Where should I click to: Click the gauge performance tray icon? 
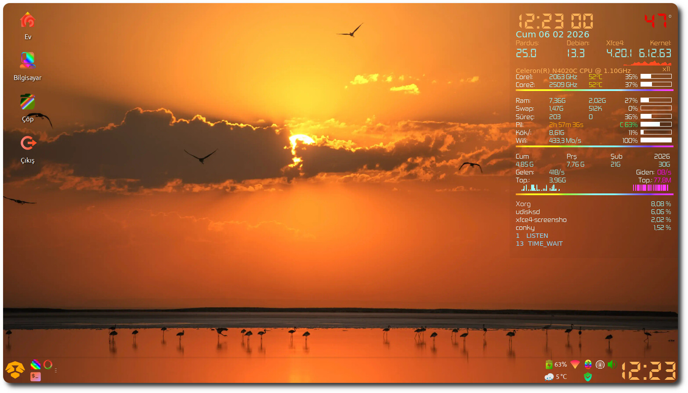pos(600,364)
